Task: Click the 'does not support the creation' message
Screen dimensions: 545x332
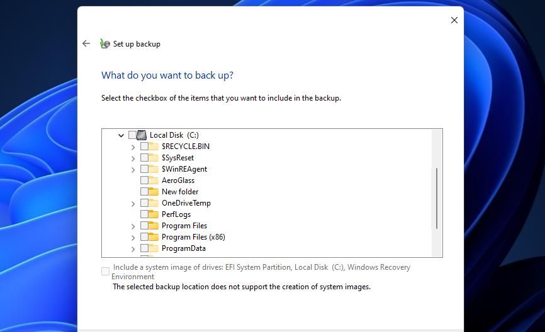Action: (242, 287)
